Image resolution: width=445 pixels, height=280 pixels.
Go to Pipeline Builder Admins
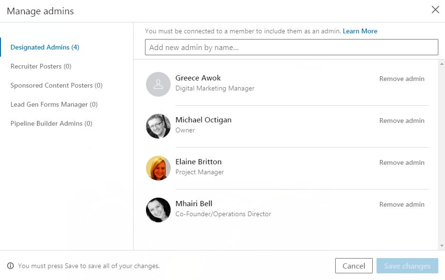click(51, 123)
